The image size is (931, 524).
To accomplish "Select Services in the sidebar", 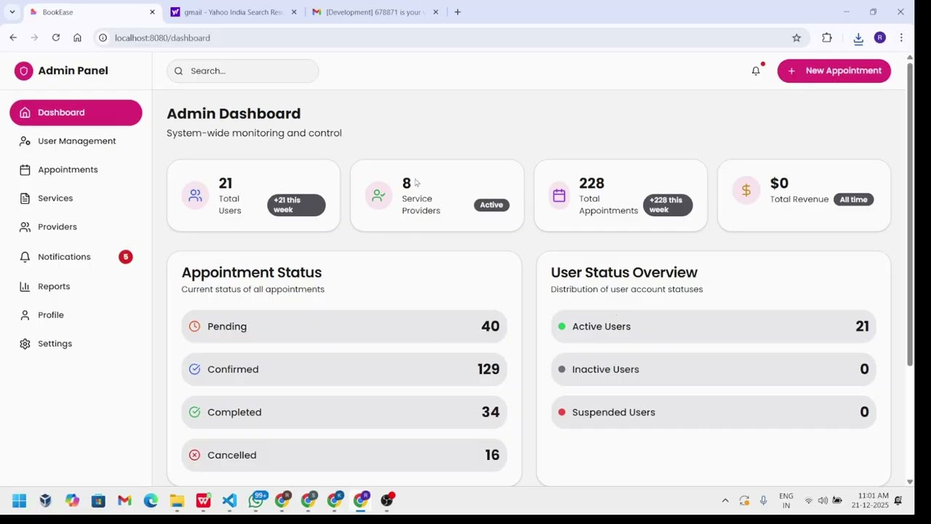I will click(x=76, y=198).
